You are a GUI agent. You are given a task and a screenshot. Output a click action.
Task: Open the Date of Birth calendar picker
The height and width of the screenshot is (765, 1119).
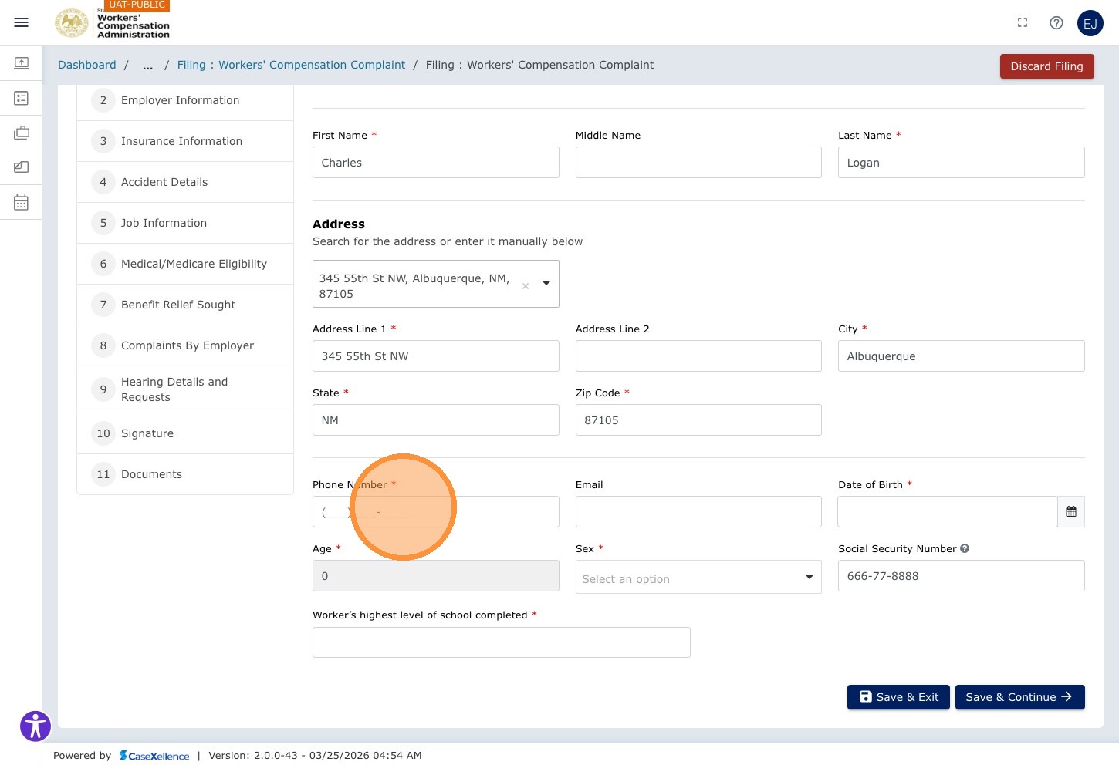tap(1071, 512)
